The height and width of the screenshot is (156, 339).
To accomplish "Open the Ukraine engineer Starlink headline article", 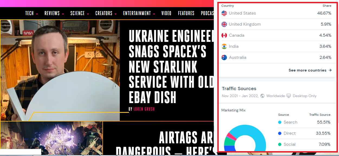I will click(x=171, y=66).
